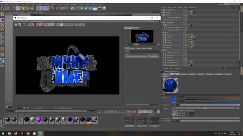Switch to Texture mode (checkerboard icon)
Viewport: 243px width, 136px height.
pos(2,25)
